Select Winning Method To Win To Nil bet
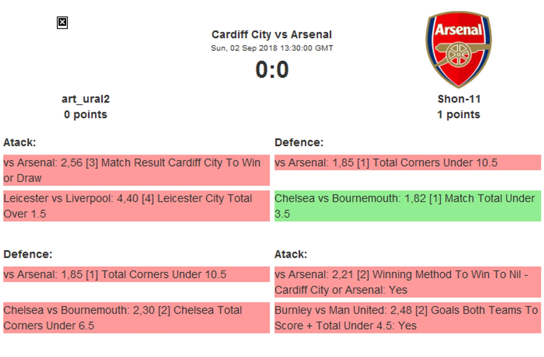This screenshot has width=544, height=357. coord(408,282)
